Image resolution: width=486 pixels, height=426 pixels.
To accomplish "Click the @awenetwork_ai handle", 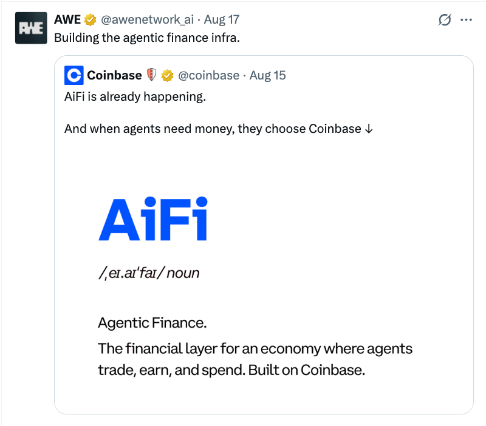I will pyautogui.click(x=147, y=19).
